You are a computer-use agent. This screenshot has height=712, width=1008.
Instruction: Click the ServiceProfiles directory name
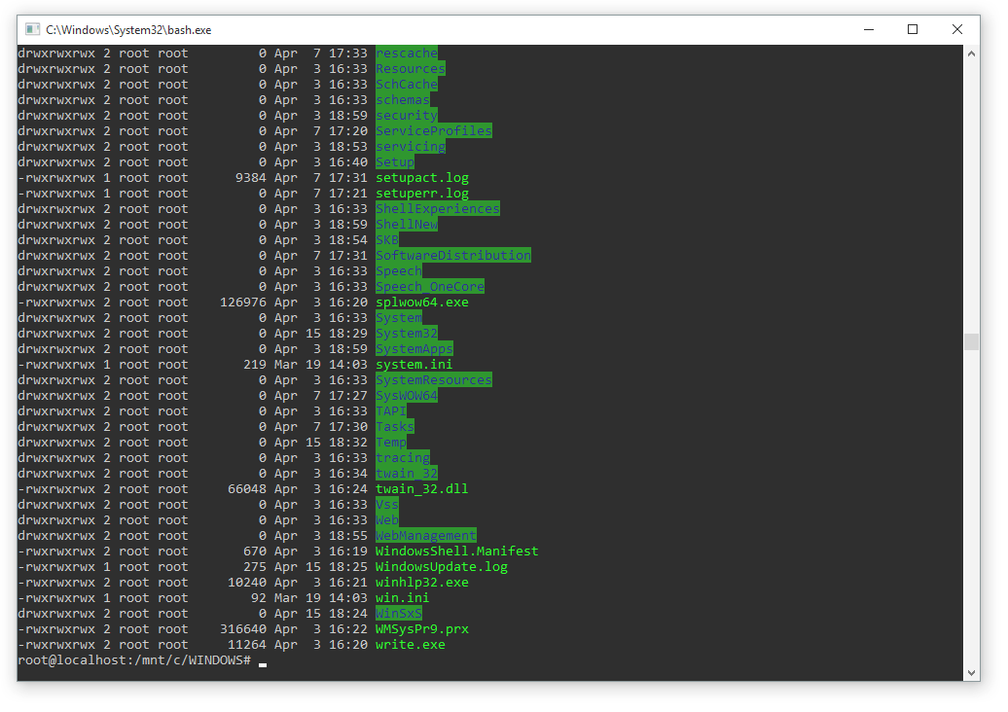coord(434,131)
